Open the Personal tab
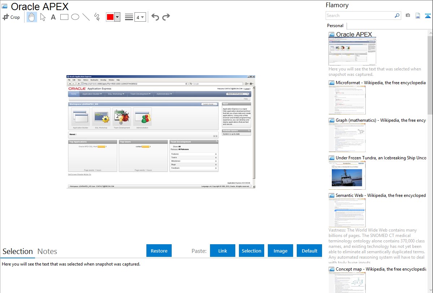This screenshot has height=293, width=433. pos(335,26)
